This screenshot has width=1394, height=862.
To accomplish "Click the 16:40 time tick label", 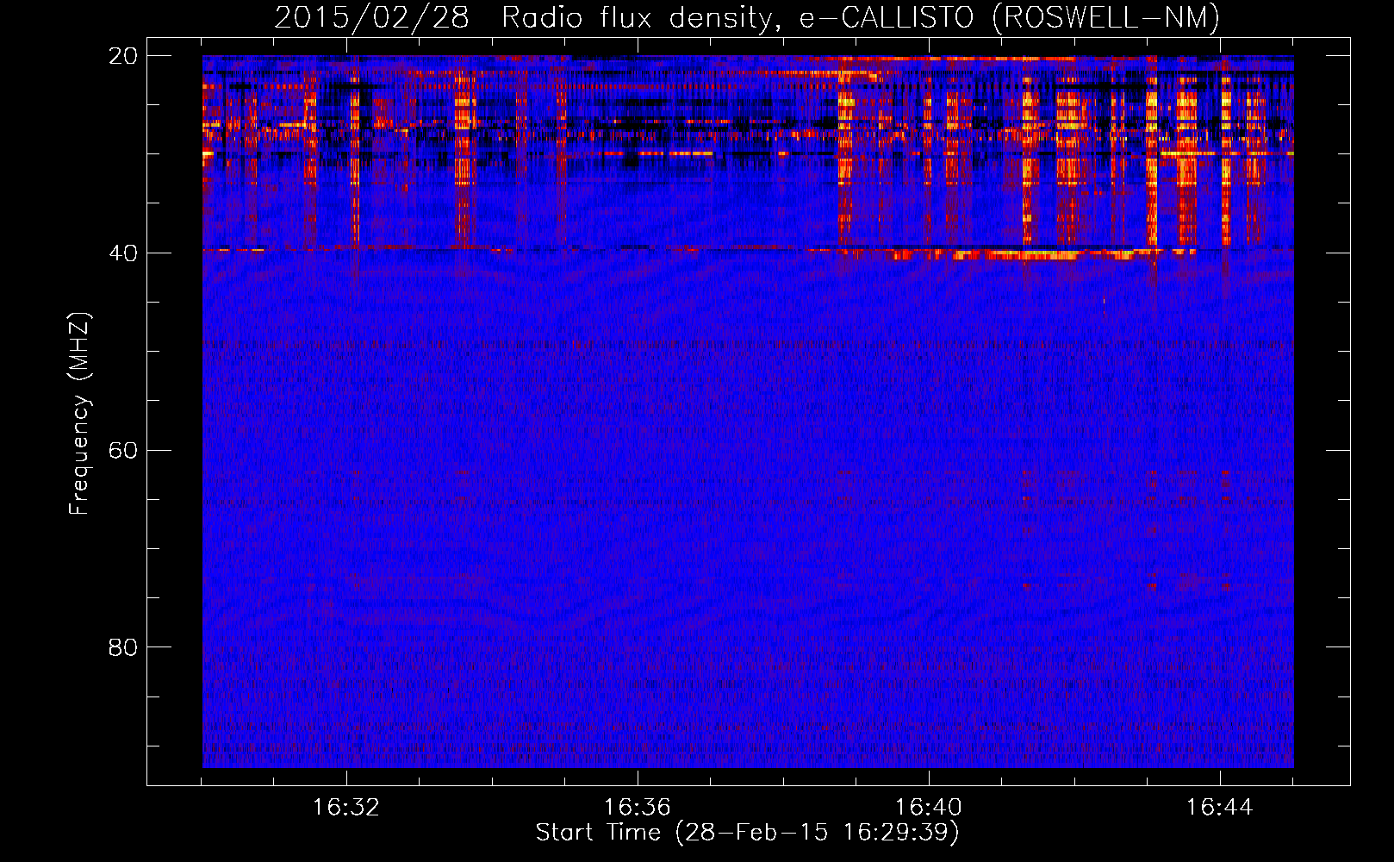I will pyautogui.click(x=929, y=808).
